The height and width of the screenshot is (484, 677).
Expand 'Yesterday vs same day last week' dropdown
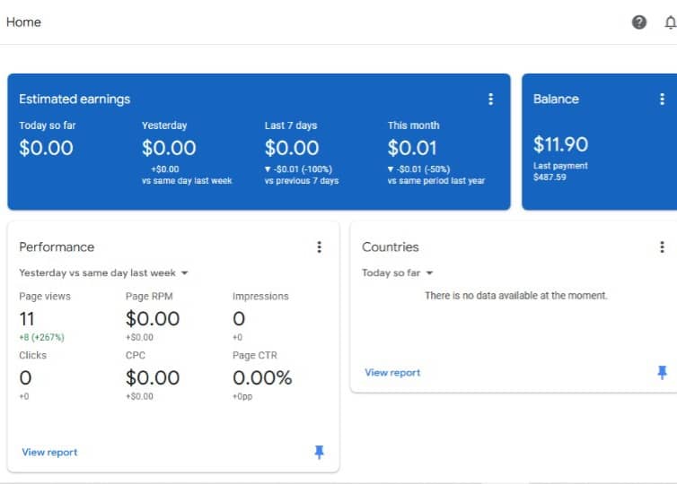(103, 272)
